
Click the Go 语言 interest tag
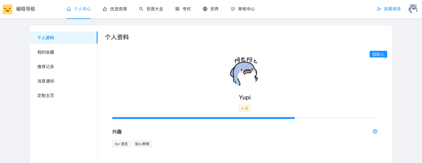pyautogui.click(x=122, y=144)
